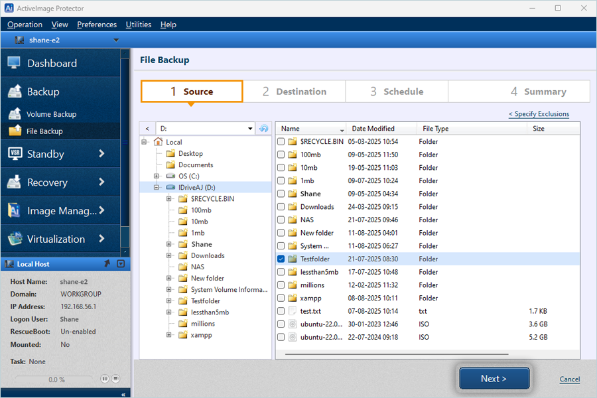The width and height of the screenshot is (597, 398).
Task: Click the file list horizontal scrollbar
Action: [x=397, y=354]
